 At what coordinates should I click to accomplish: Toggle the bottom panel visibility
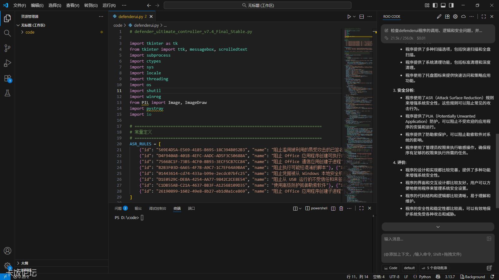(x=443, y=5)
